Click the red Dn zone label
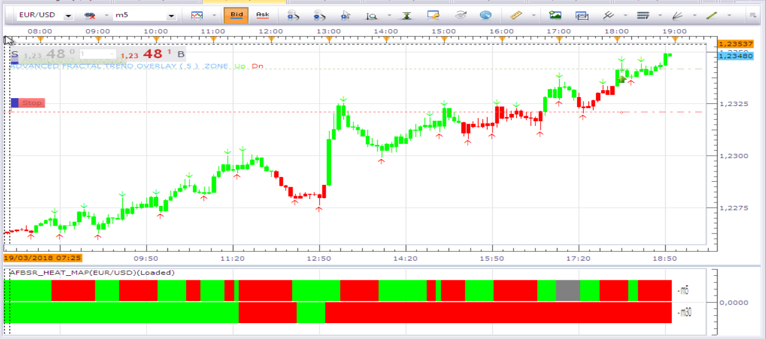This screenshot has height=339, width=766. tap(257, 66)
